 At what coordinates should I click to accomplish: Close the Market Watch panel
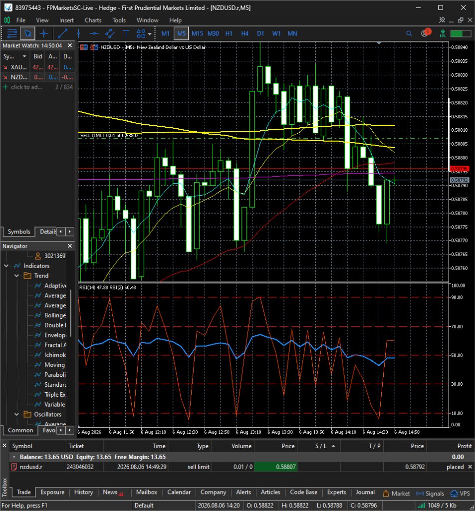point(70,45)
